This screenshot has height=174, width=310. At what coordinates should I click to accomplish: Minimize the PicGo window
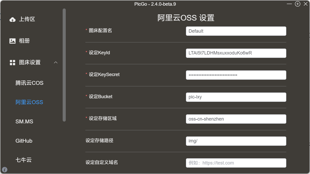[x=289, y=4]
